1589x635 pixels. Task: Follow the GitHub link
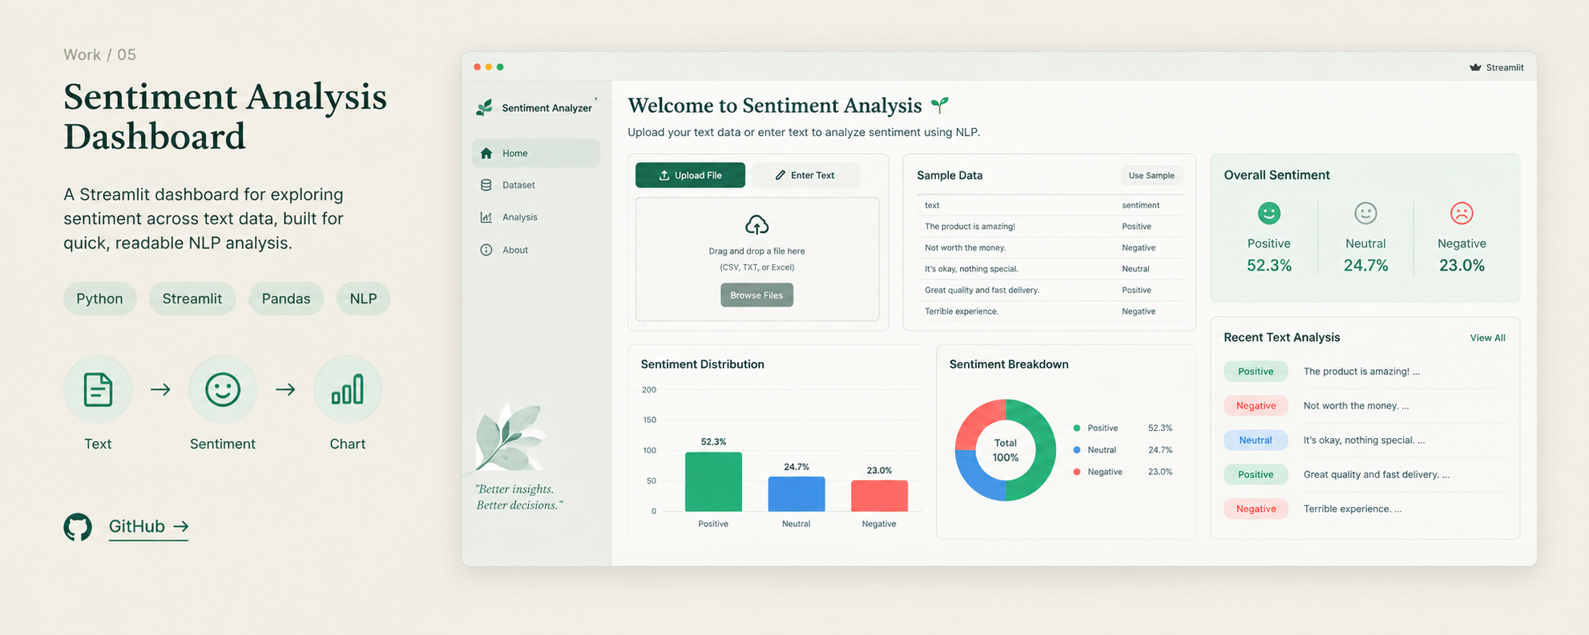click(148, 527)
